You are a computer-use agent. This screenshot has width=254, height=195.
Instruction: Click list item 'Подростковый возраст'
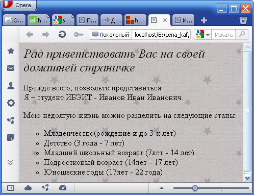83,162
